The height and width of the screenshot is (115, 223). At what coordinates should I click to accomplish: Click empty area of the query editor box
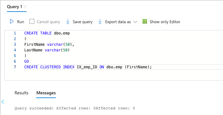tap(114, 75)
